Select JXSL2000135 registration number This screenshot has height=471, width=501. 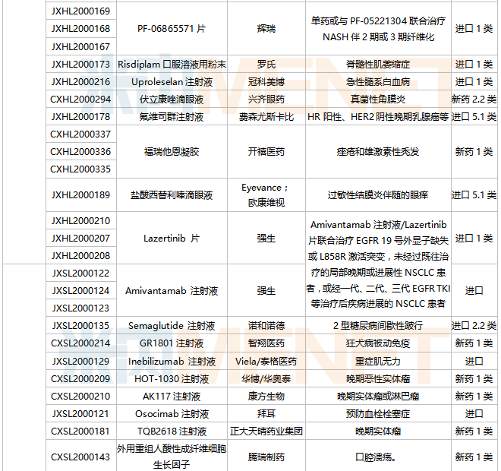coord(80,326)
